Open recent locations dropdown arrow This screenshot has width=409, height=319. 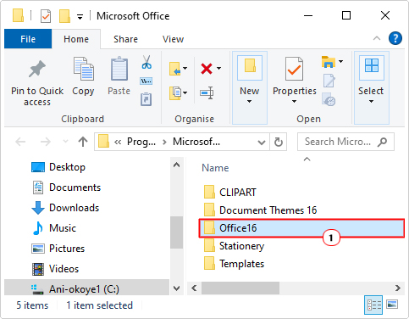click(65, 141)
